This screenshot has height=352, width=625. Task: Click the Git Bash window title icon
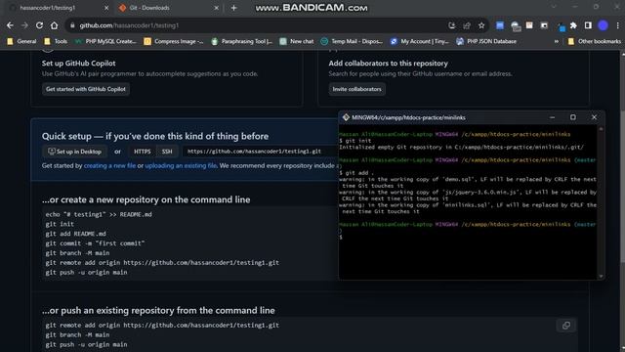point(346,117)
